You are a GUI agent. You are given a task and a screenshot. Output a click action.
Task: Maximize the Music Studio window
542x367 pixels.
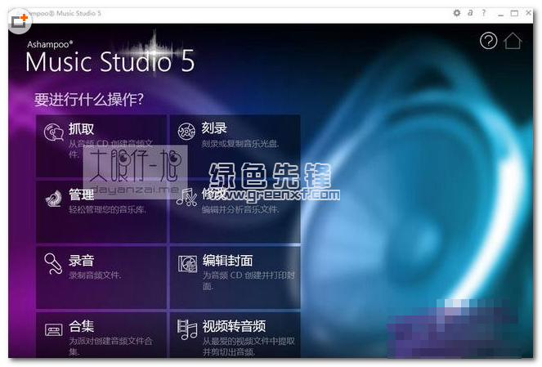(514, 13)
